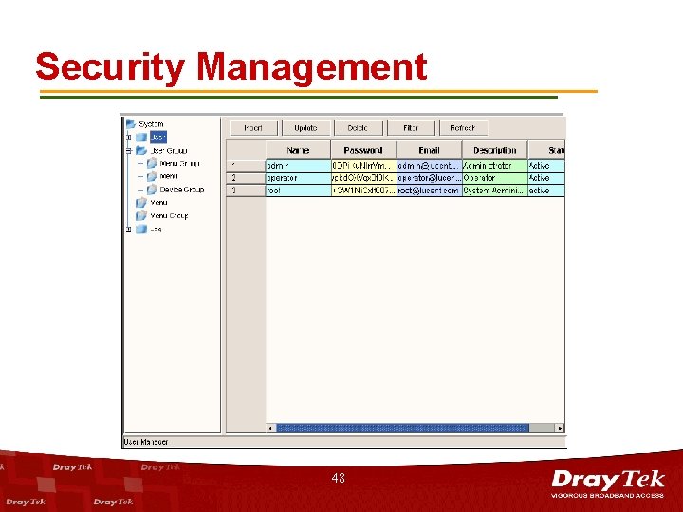Expand the User tree node
Screen dimensions: 683x512
click(129, 137)
